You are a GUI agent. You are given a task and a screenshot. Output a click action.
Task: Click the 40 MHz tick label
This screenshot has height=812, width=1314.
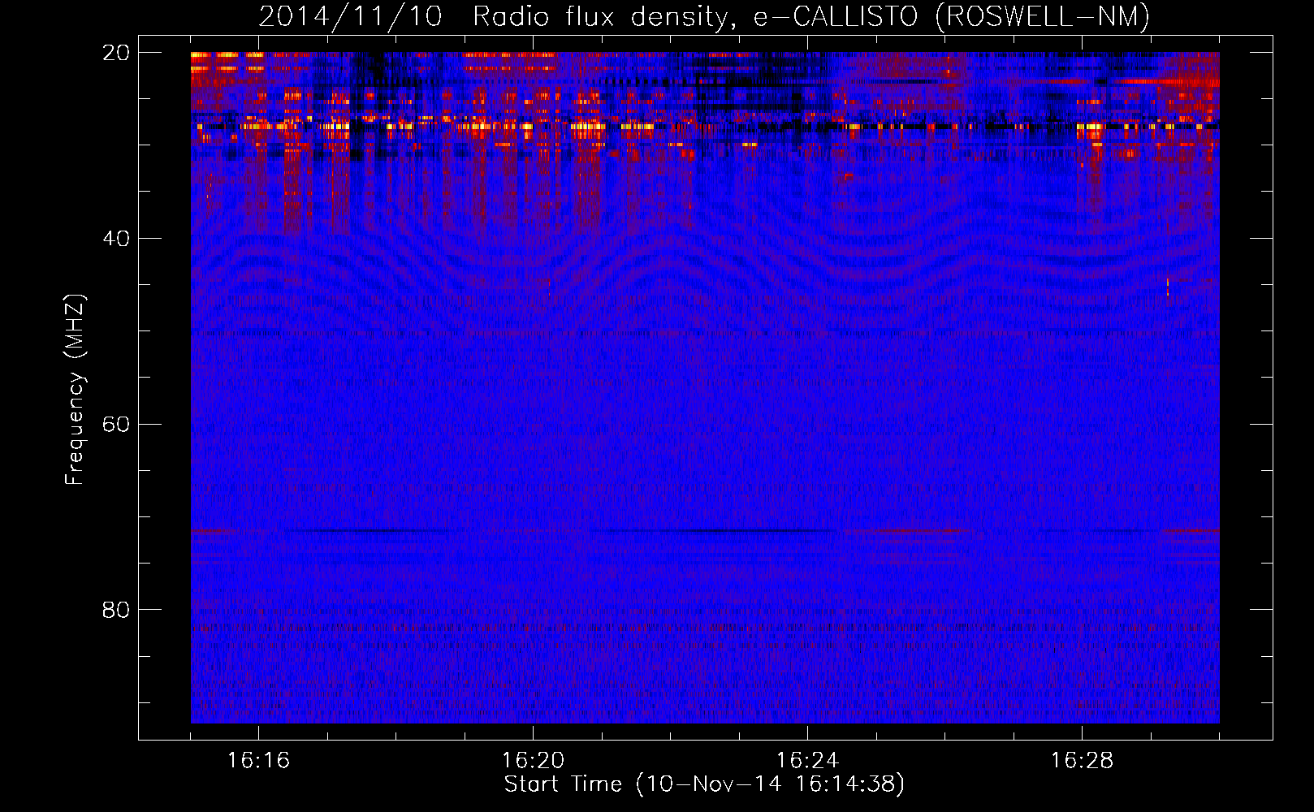(116, 239)
